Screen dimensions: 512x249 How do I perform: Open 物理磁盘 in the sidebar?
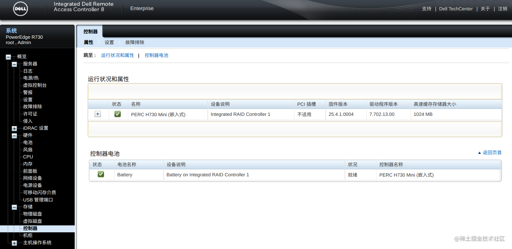point(32,214)
